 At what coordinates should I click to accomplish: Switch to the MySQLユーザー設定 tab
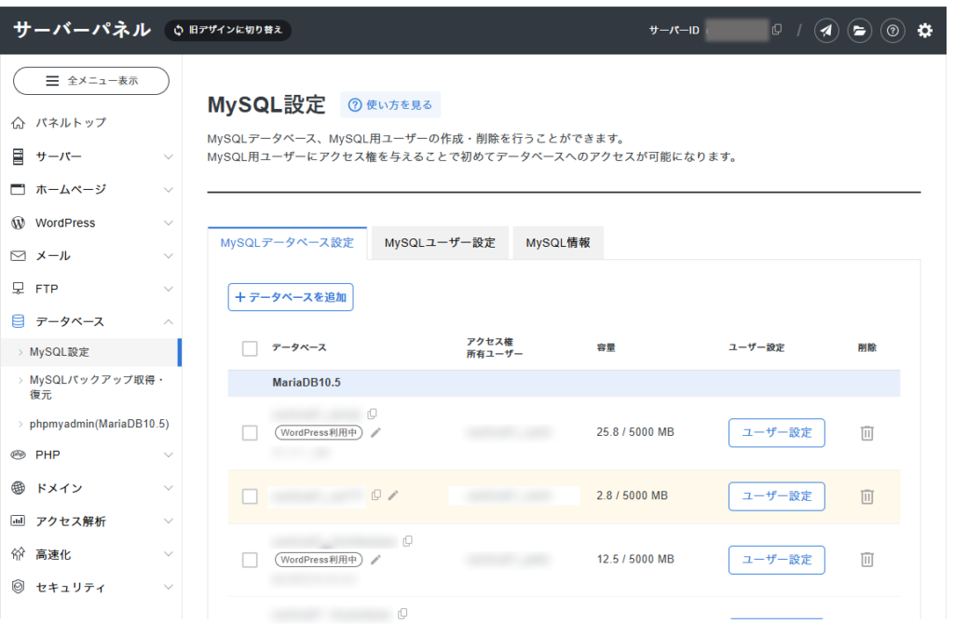[440, 243]
